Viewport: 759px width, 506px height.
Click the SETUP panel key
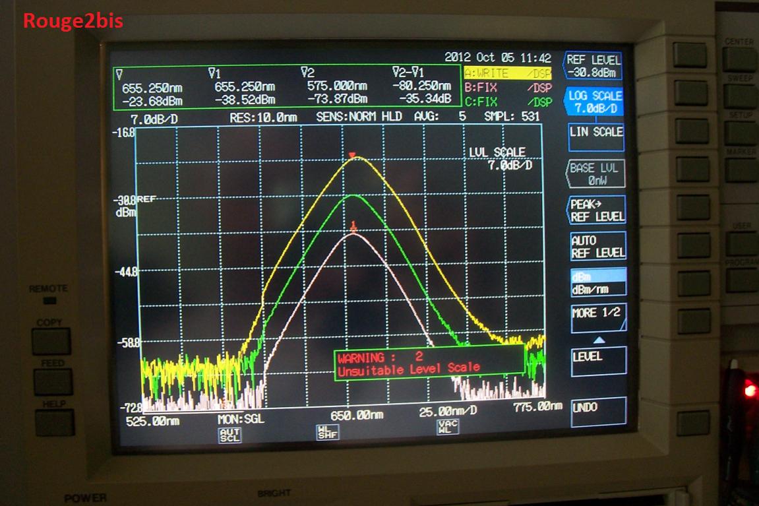(741, 132)
